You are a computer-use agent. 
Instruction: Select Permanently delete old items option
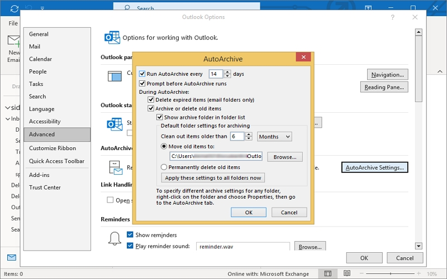tap(164, 167)
